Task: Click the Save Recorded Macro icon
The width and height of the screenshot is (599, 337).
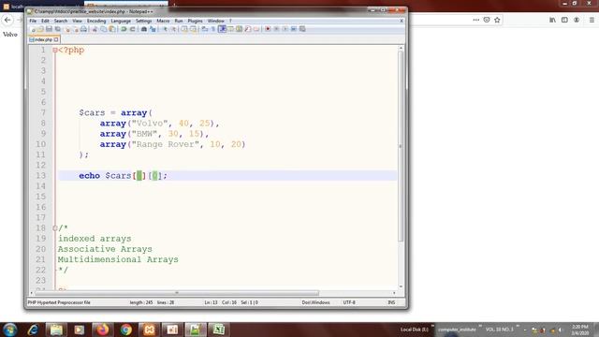Action: 302,29
